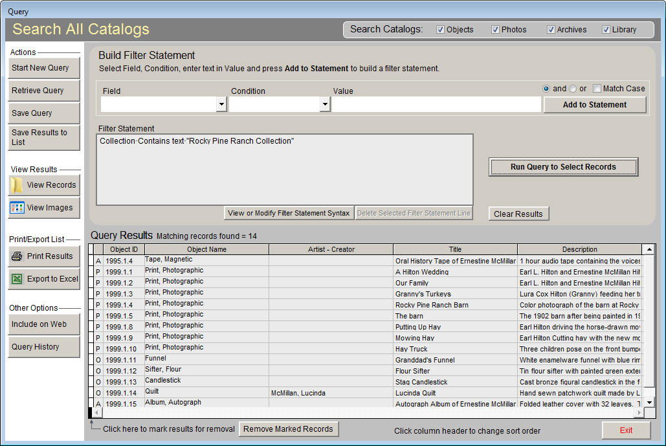Save the query results to a list
666x446 pixels.
tap(43, 137)
